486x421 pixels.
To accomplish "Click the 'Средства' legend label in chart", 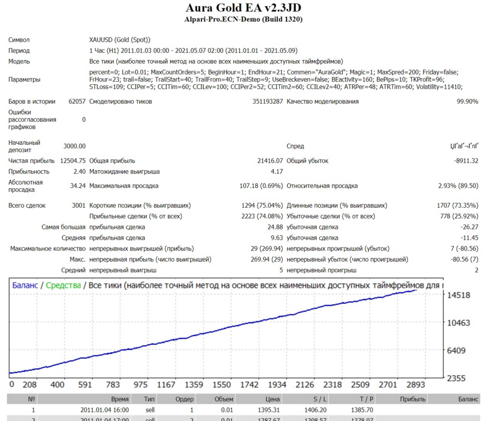I will pos(63,285).
